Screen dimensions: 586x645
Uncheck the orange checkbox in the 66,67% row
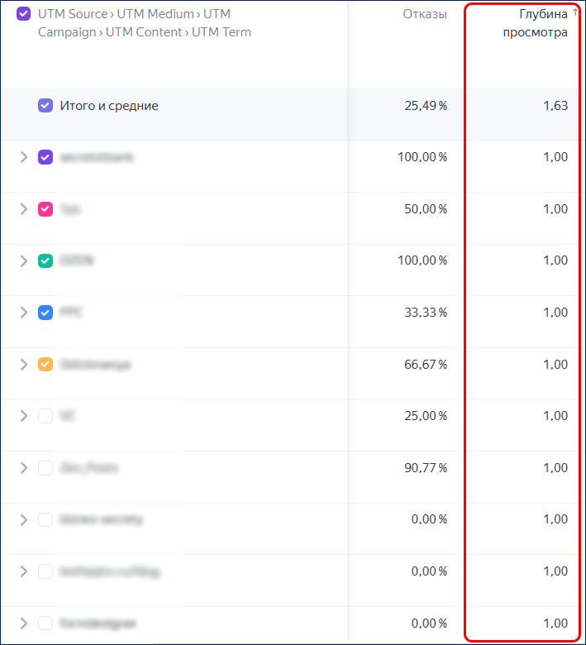pyautogui.click(x=45, y=364)
